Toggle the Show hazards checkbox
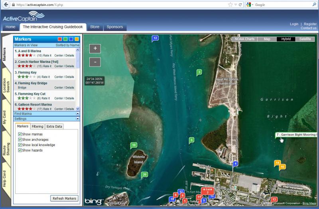 [20, 150]
